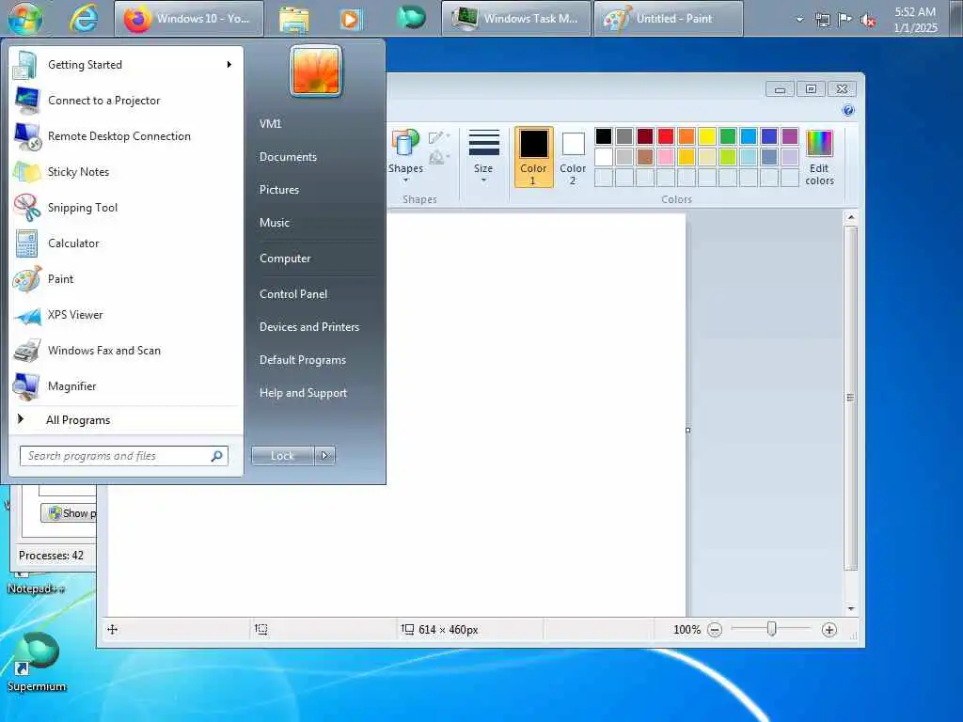Open Internet Explorer from taskbar
This screenshot has height=722, width=963.
tap(84, 19)
